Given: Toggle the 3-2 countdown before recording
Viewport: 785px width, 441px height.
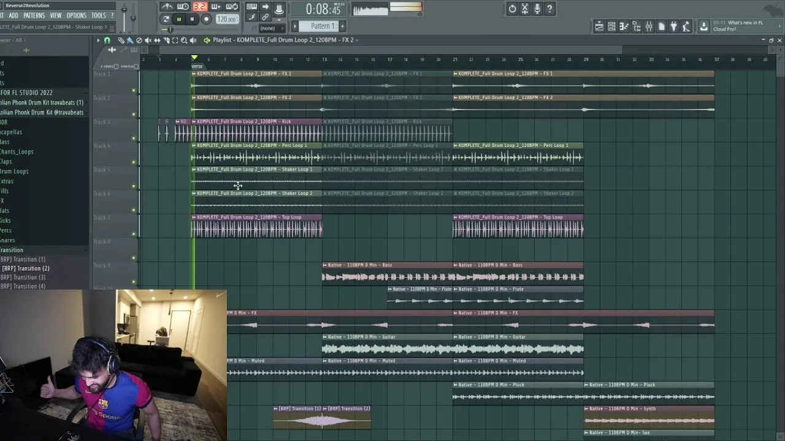Looking at the screenshot, I should click(x=199, y=7).
